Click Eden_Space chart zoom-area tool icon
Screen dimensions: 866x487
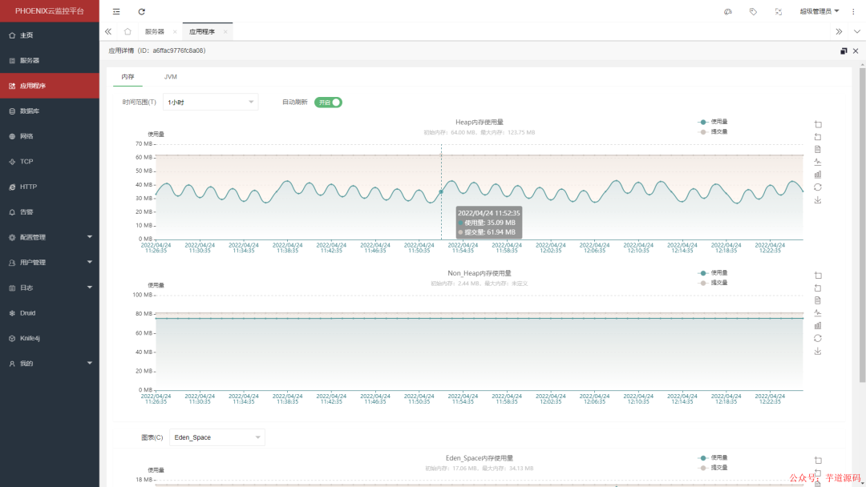coord(818,460)
